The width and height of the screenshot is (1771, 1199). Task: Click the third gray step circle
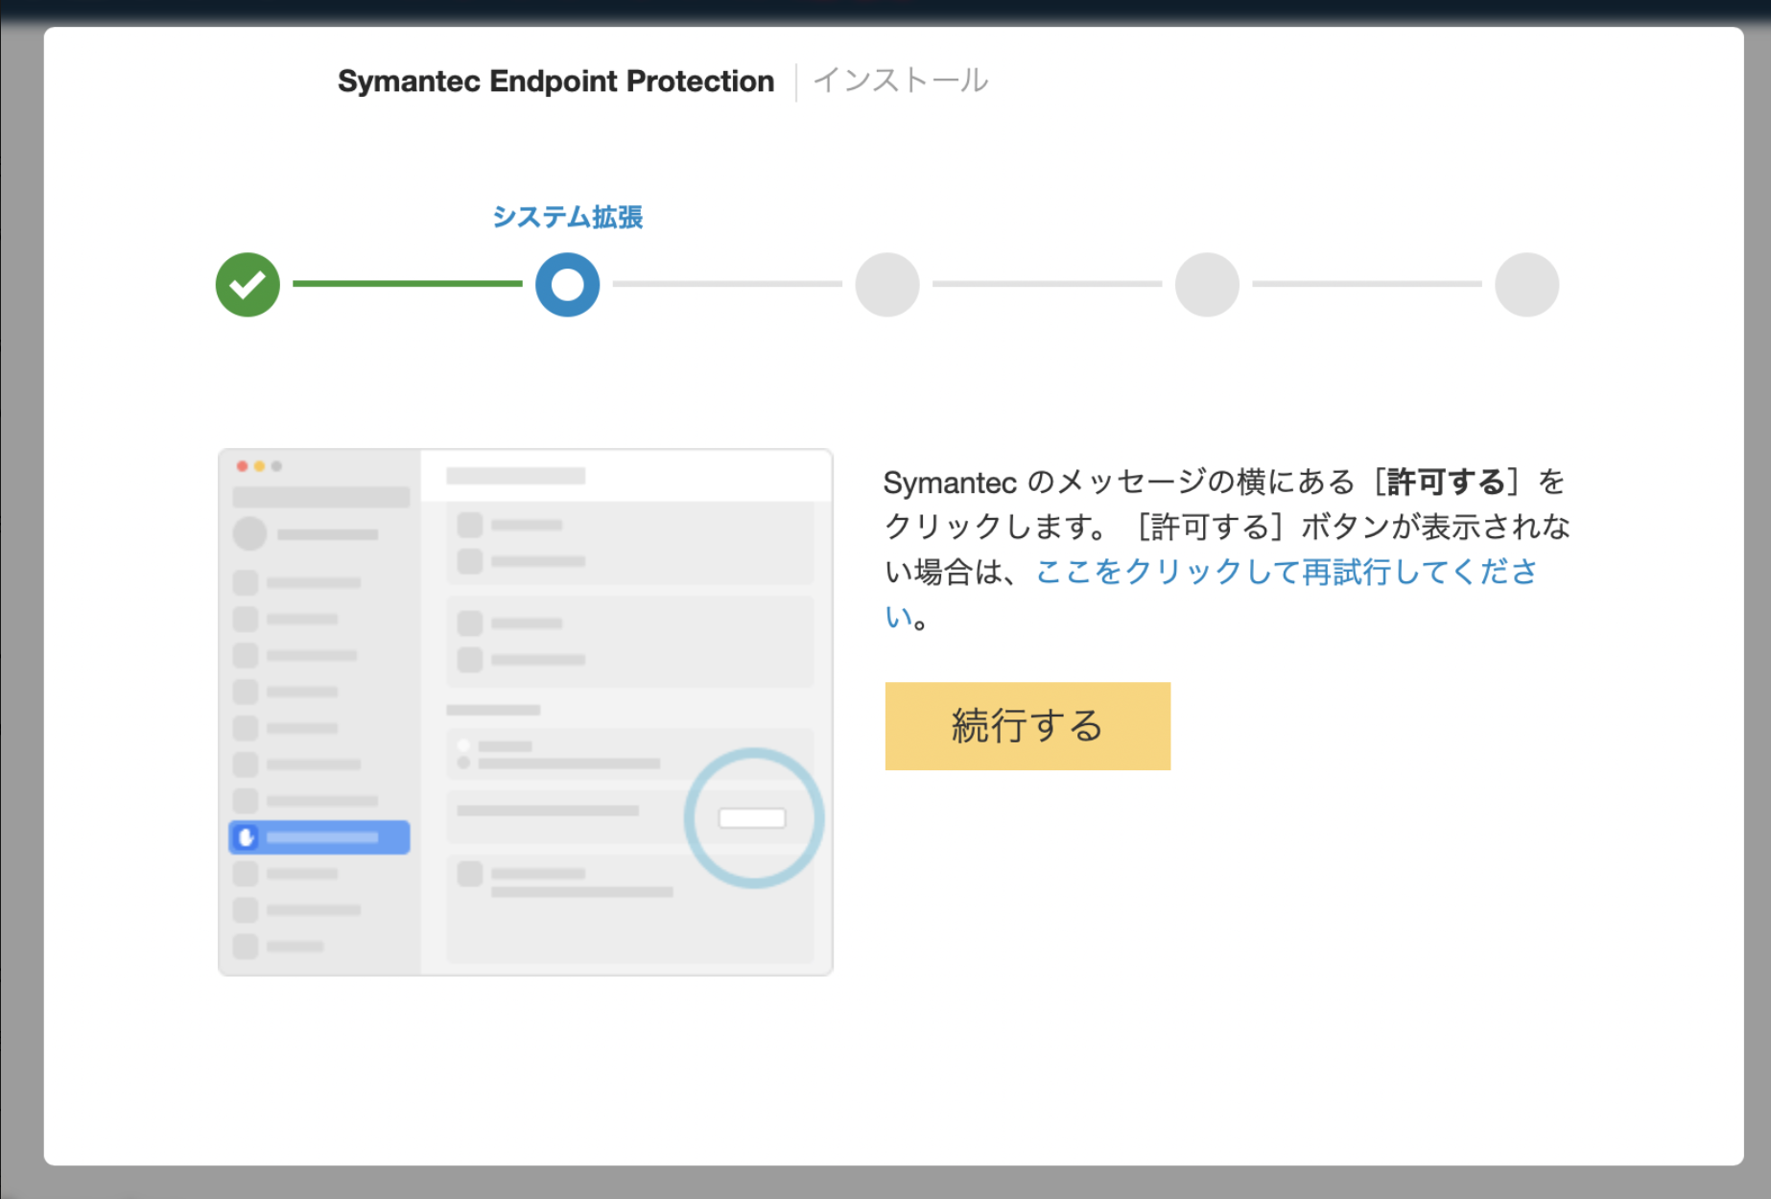tap(887, 285)
